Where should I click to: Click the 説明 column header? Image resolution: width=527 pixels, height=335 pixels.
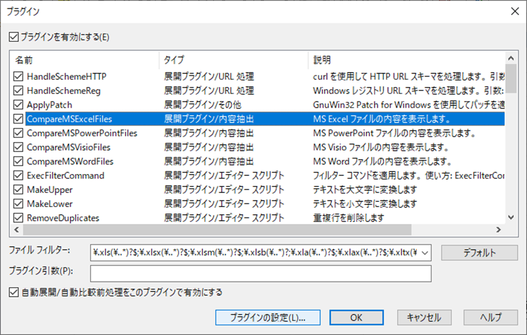tap(403, 60)
